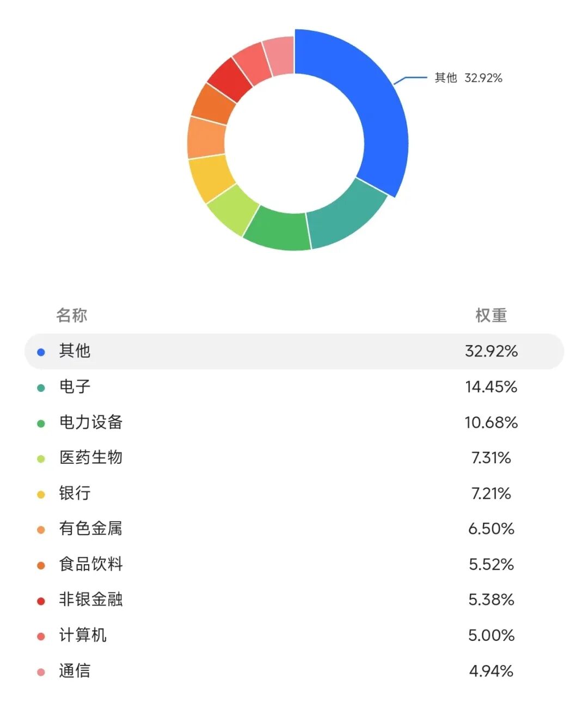Screen dimensions: 588x708
Task: Click the teal dot beside 电子
Action: (41, 388)
